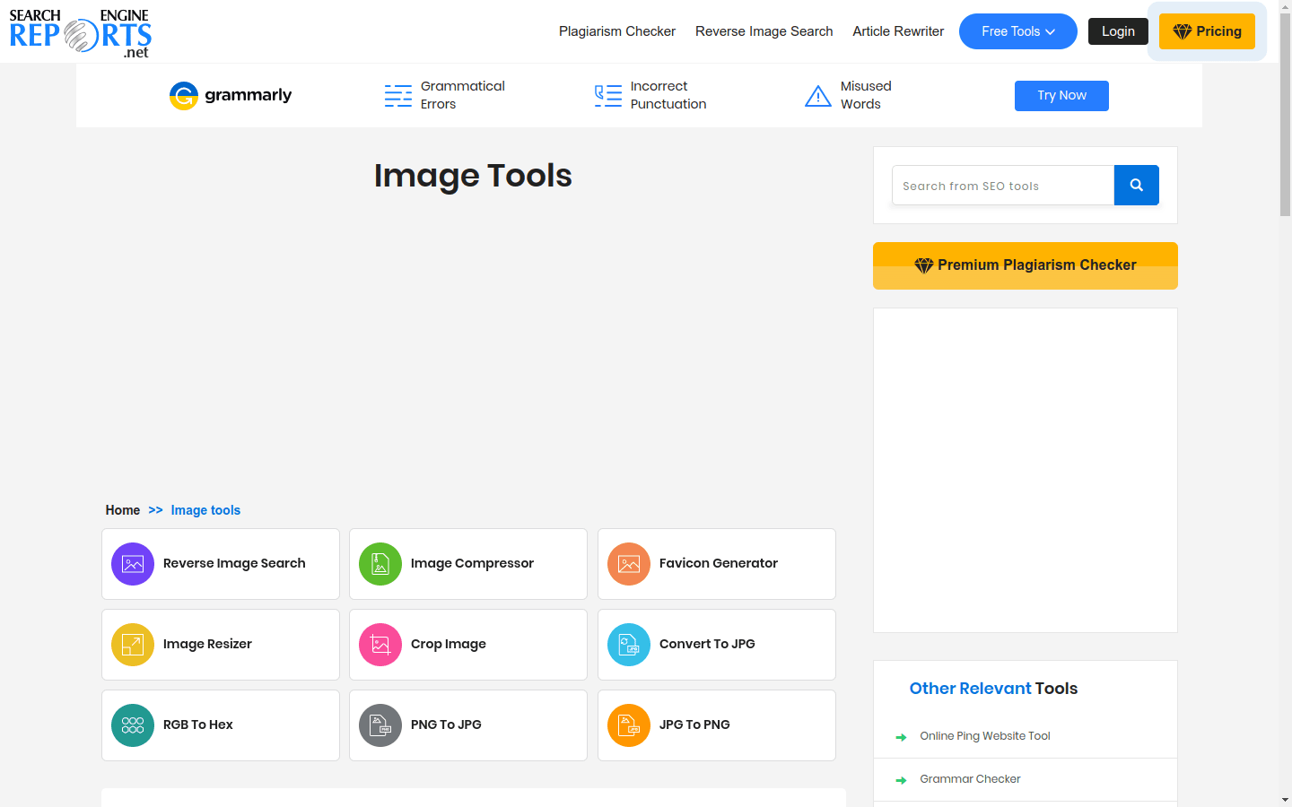Click the teal RGB To Hex icon

click(x=133, y=725)
